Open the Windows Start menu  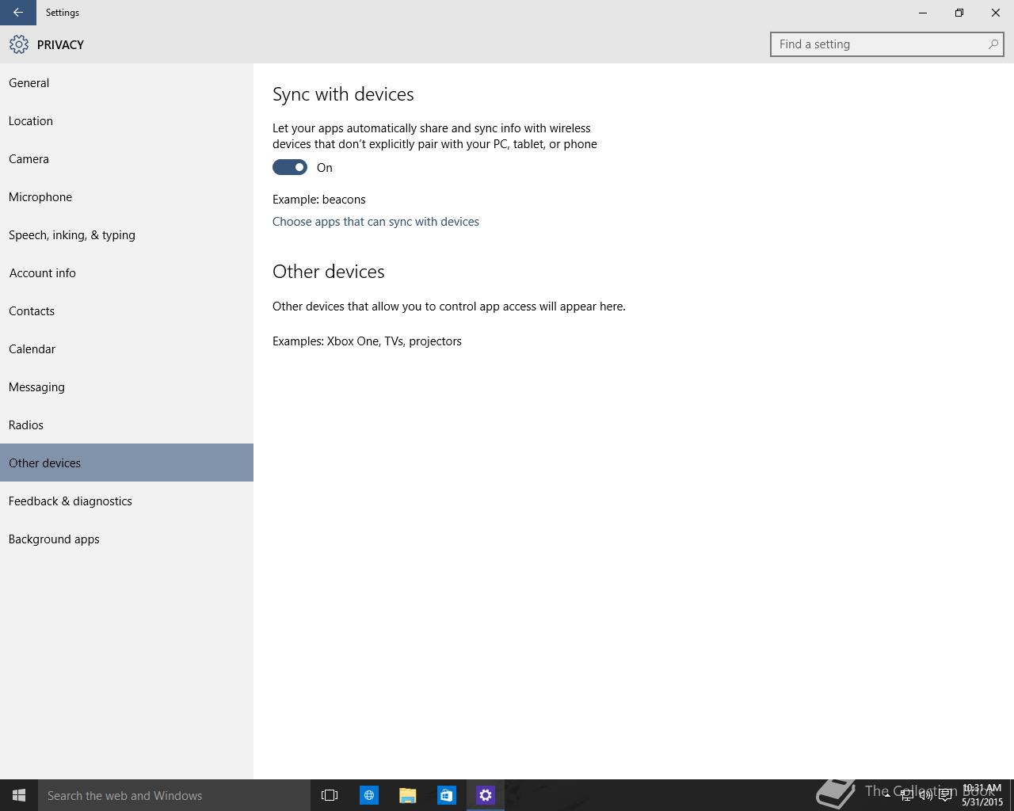click(x=19, y=795)
